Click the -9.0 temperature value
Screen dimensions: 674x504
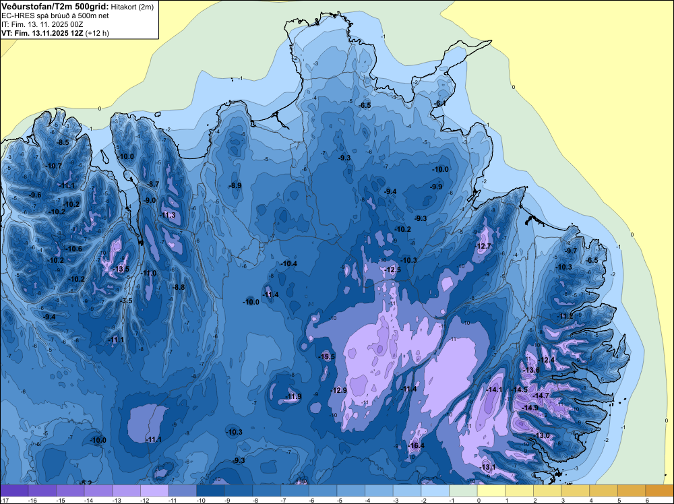coord(150,200)
